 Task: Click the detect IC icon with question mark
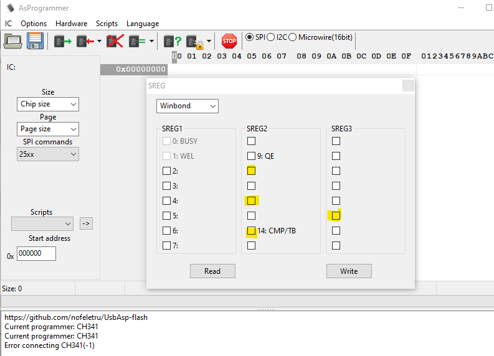(x=173, y=41)
